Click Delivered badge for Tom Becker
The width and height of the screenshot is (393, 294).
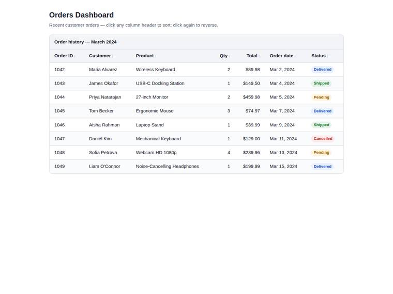pos(322,111)
